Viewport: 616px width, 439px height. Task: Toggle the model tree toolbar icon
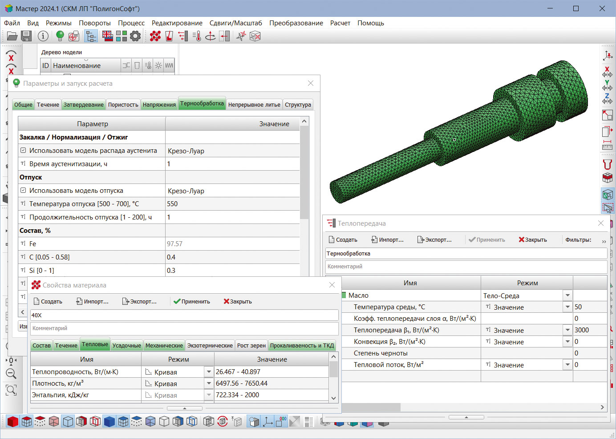pos(91,36)
